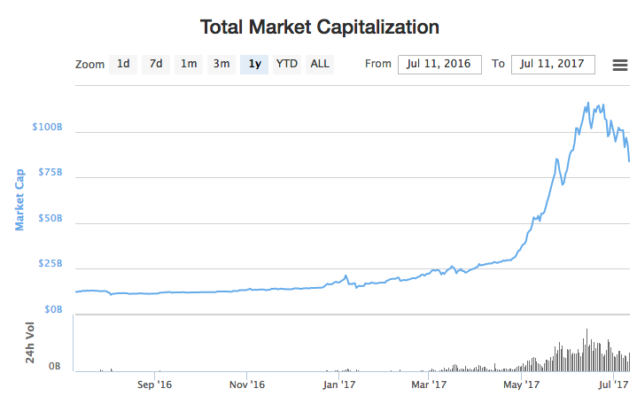Choose the 1y zoom option
The width and height of the screenshot is (637, 404).
pos(254,64)
